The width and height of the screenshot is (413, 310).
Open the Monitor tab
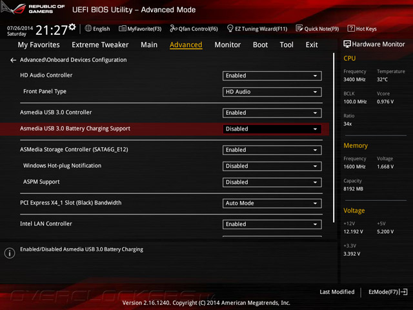[x=228, y=45]
